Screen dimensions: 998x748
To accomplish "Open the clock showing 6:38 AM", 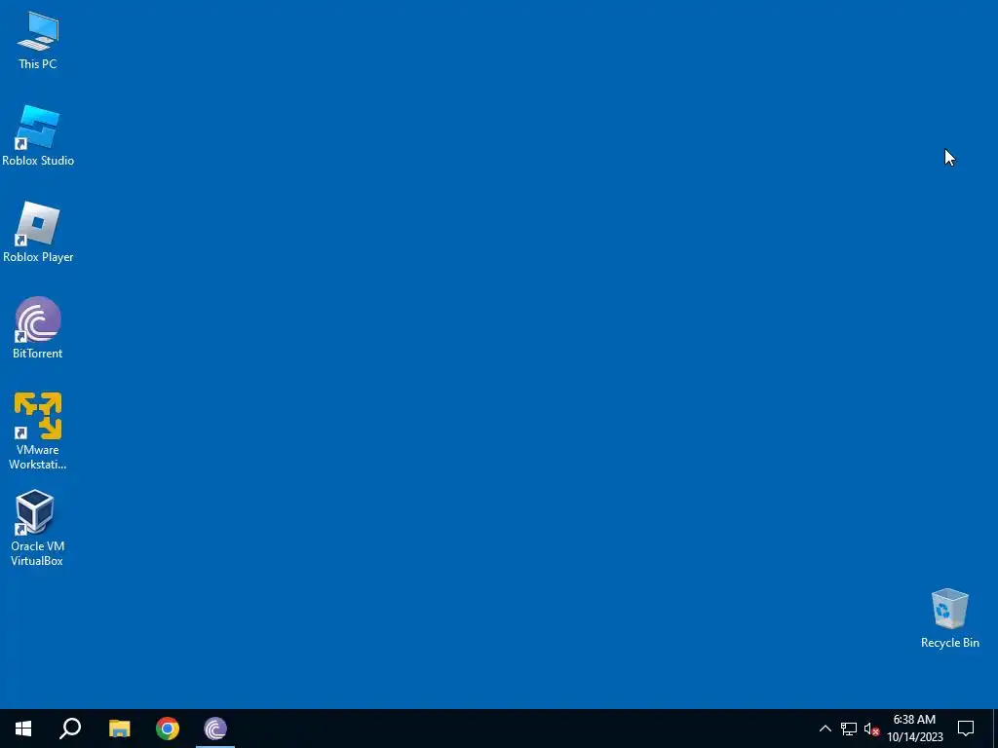I will [914, 729].
